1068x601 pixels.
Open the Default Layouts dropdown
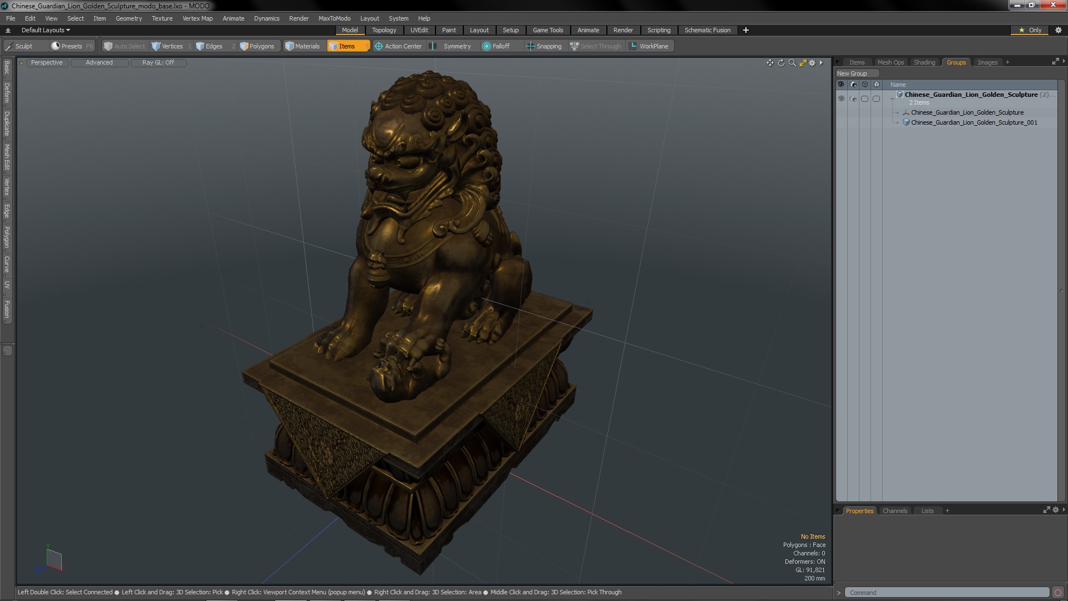point(46,30)
